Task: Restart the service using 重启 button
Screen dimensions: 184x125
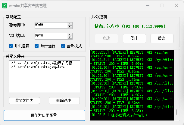Action: [162, 38]
